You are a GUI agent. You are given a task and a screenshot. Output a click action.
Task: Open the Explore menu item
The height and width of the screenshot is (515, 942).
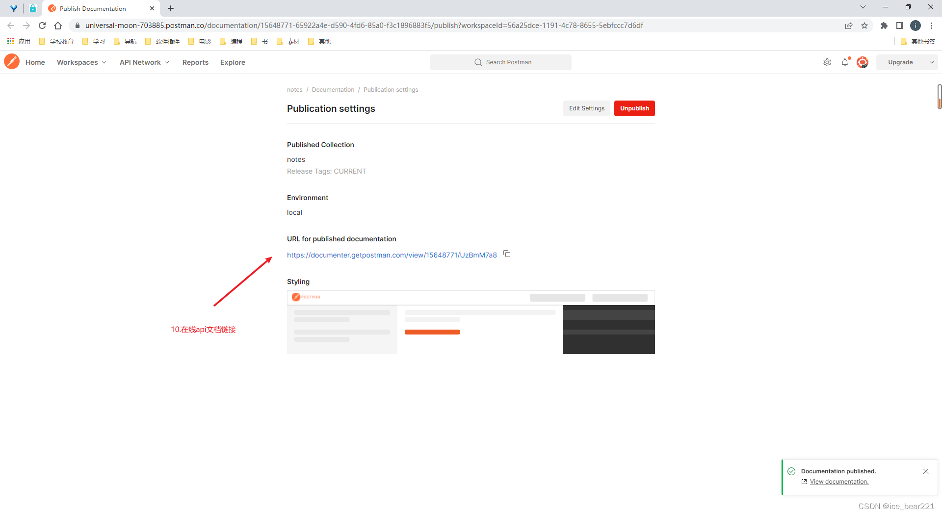[x=233, y=62]
